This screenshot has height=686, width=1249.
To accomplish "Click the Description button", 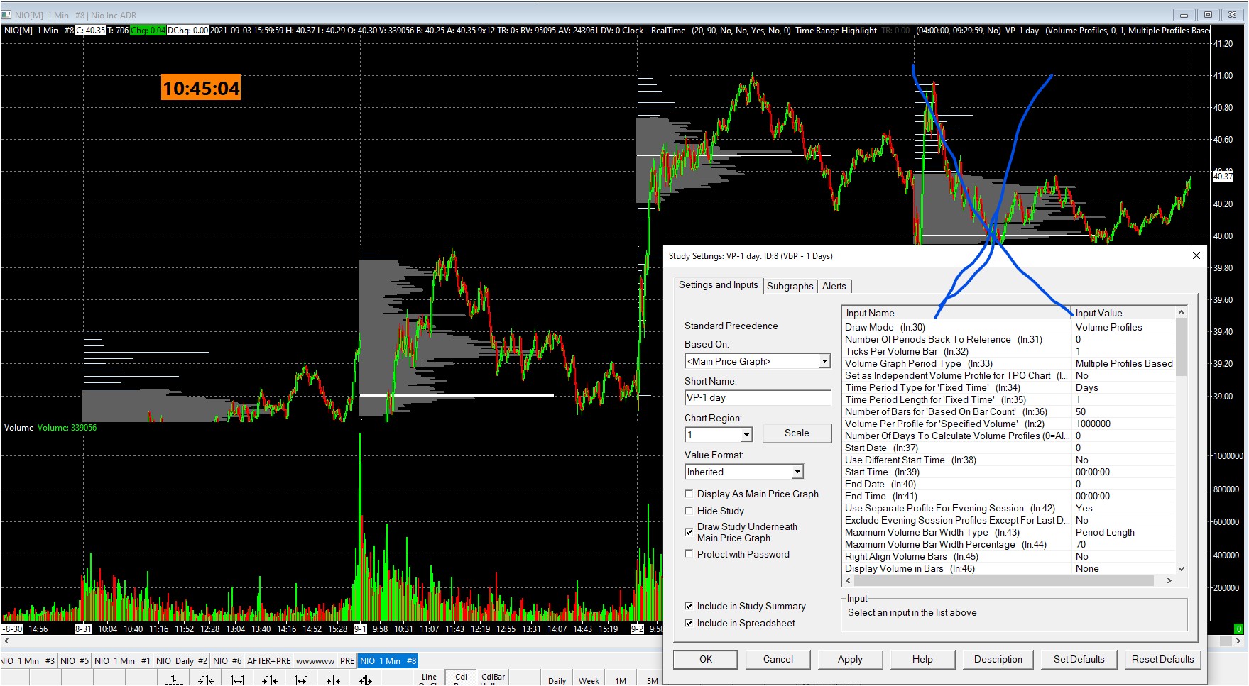I will tap(998, 659).
